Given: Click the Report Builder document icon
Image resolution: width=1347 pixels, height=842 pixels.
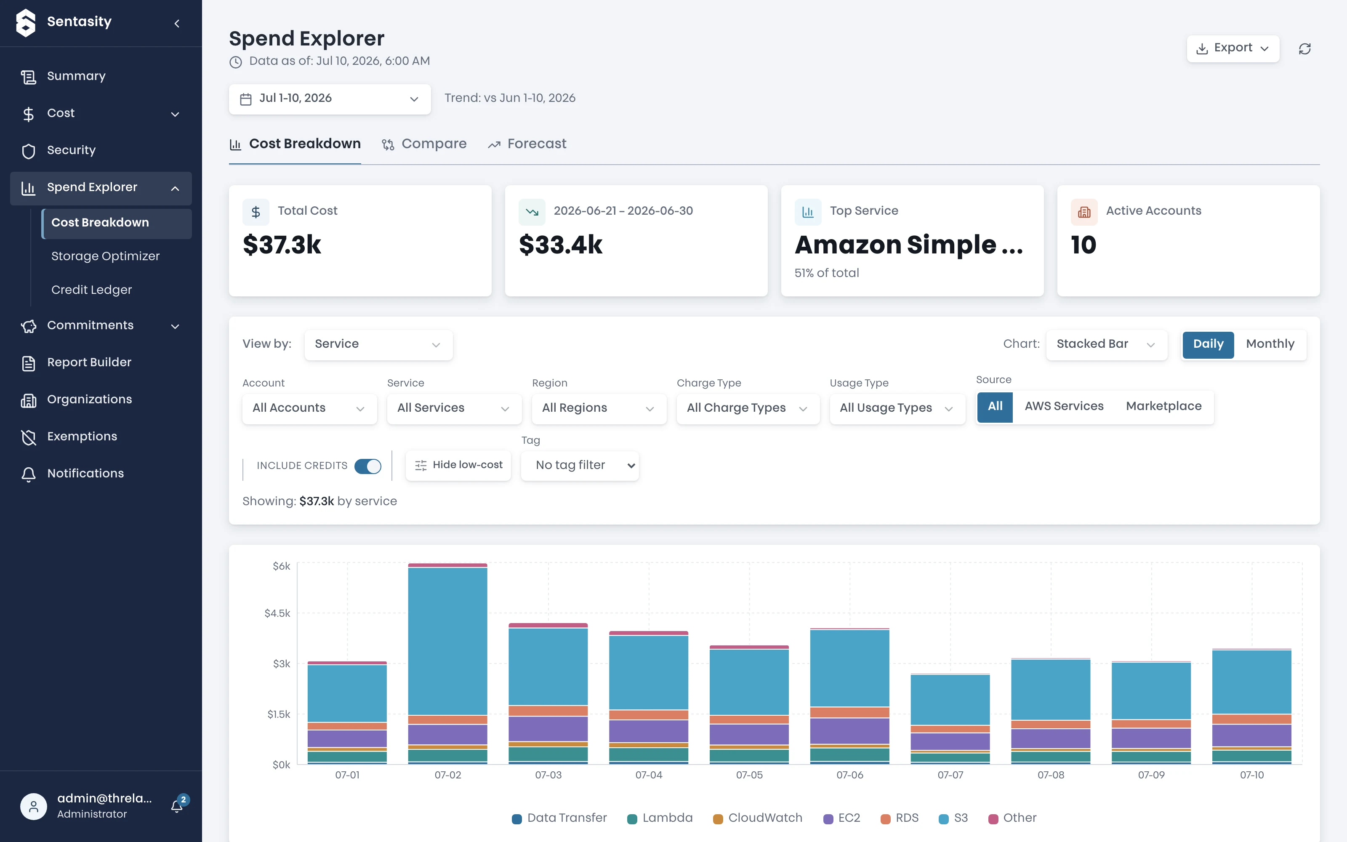Looking at the screenshot, I should coord(28,363).
